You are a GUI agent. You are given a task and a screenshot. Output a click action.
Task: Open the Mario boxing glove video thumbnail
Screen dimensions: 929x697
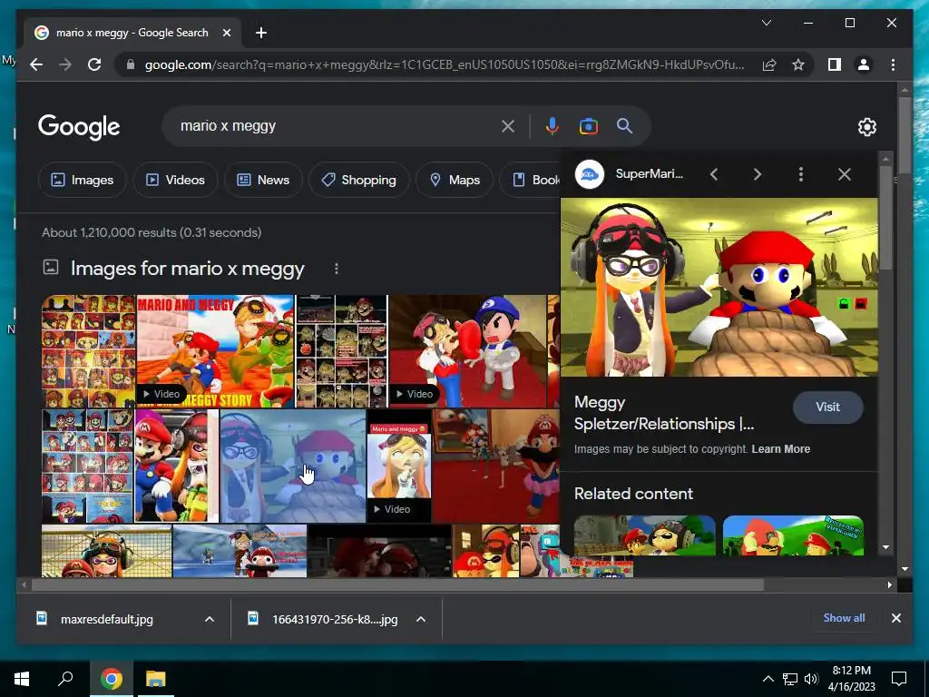467,351
